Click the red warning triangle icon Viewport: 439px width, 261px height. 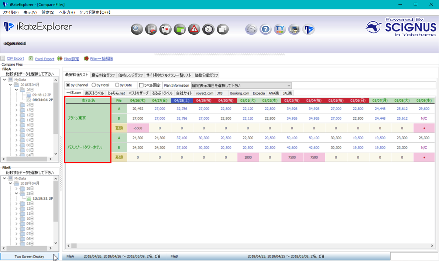click(x=194, y=29)
